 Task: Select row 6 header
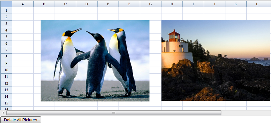pyautogui.click(x=6, y=43)
